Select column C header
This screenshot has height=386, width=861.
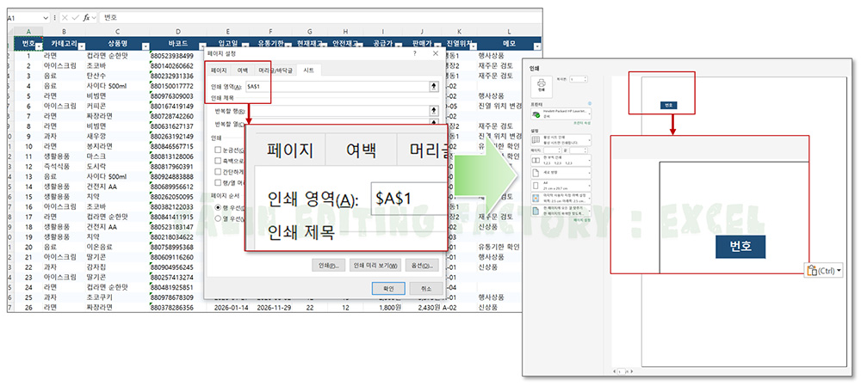pos(117,32)
